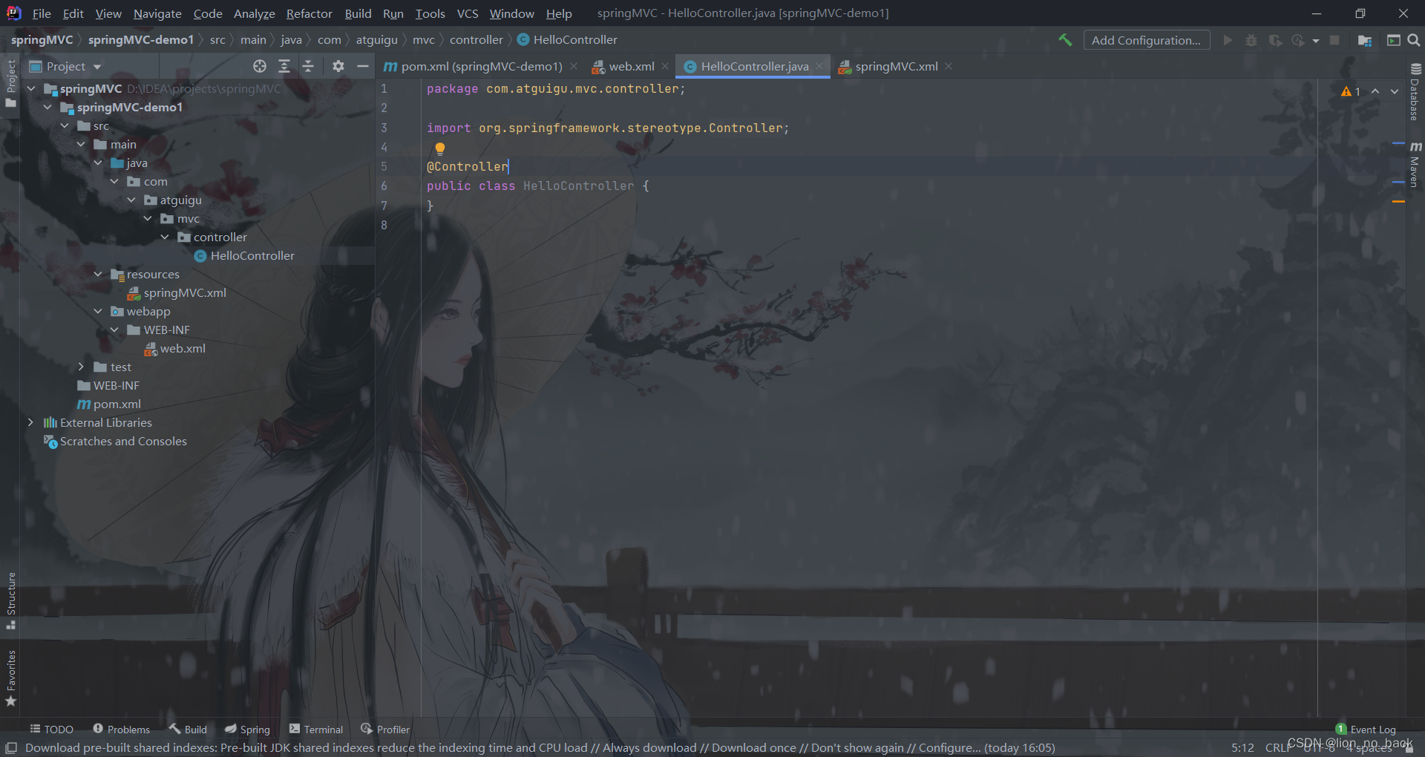
Task: Expand the test folder
Action: click(81, 367)
